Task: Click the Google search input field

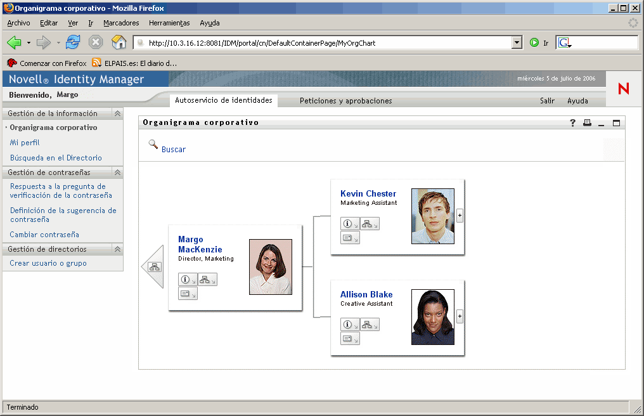Action: pos(605,42)
